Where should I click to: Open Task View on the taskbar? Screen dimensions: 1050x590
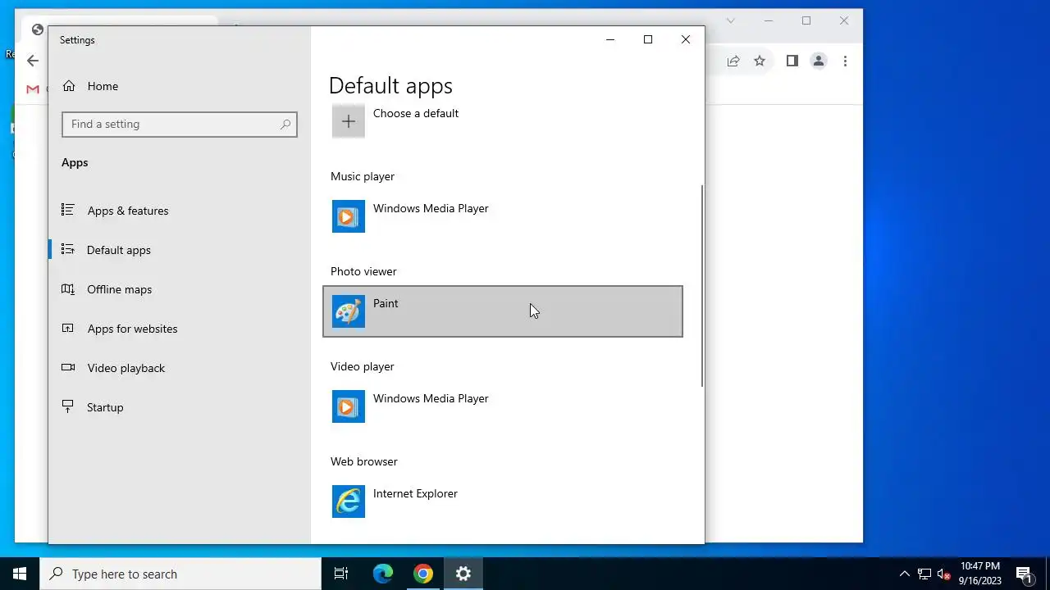pyautogui.click(x=341, y=574)
